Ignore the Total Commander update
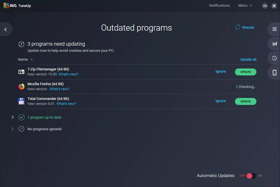The height and width of the screenshot is (187, 280). tap(221, 101)
